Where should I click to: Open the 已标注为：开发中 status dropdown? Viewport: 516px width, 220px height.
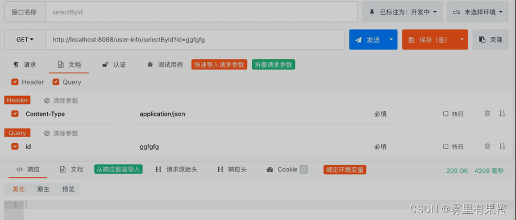click(402, 12)
